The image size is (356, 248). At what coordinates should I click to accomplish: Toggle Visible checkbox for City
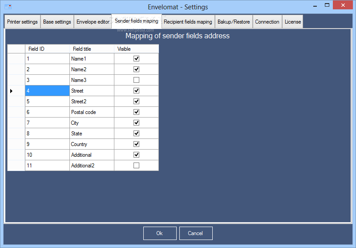tap(136, 122)
